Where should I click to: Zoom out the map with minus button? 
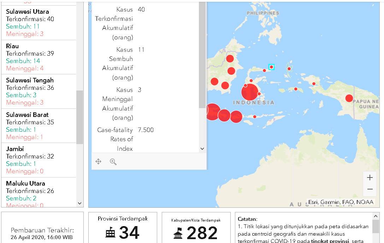coord(370,189)
